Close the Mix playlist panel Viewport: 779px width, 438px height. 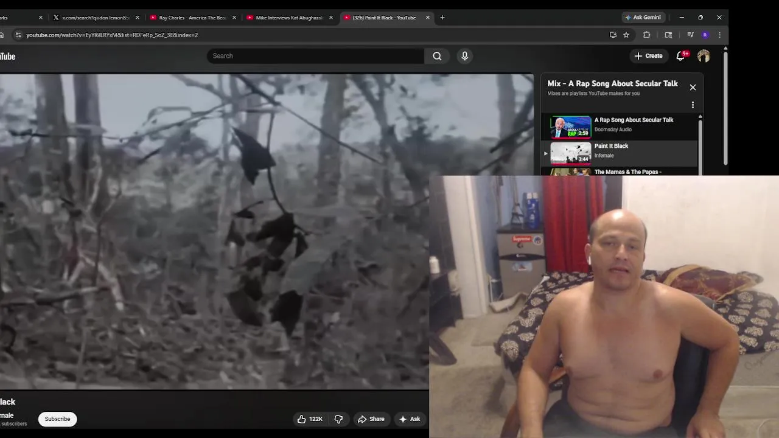point(693,88)
